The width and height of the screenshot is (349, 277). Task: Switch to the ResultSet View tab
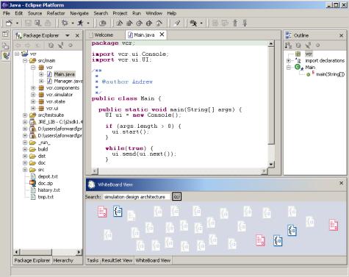pos(117,261)
